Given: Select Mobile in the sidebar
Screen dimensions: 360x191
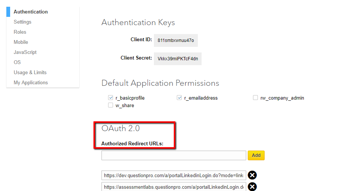Looking at the screenshot, I should tap(21, 42).
